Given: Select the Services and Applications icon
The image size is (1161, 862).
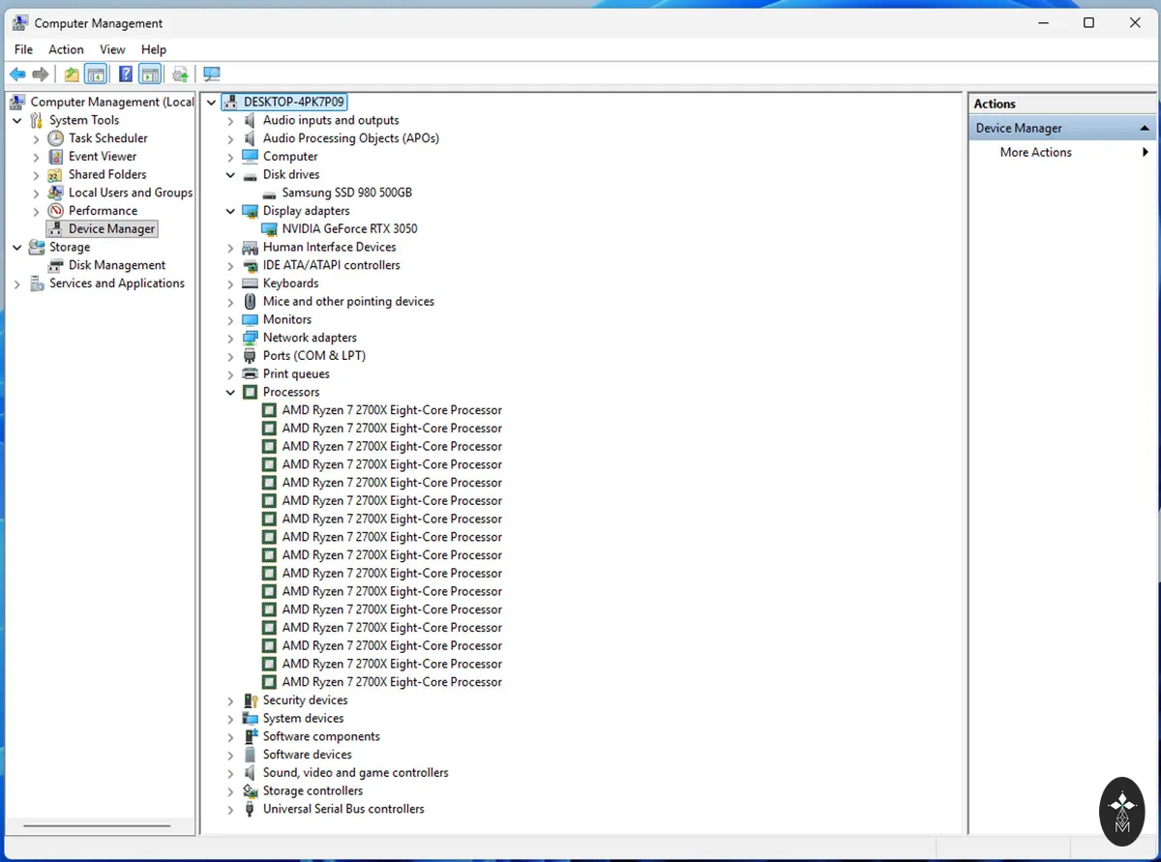Looking at the screenshot, I should tap(38, 283).
